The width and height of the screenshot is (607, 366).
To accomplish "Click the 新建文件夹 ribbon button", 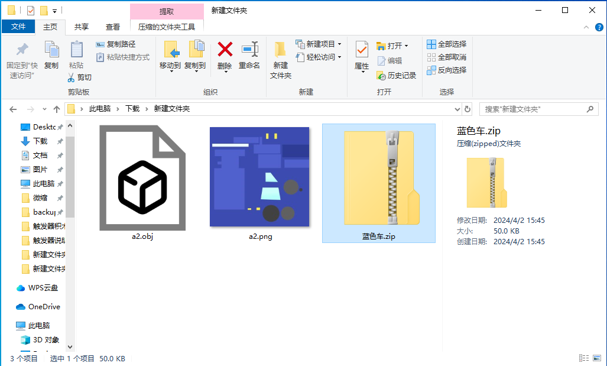I will [x=280, y=60].
